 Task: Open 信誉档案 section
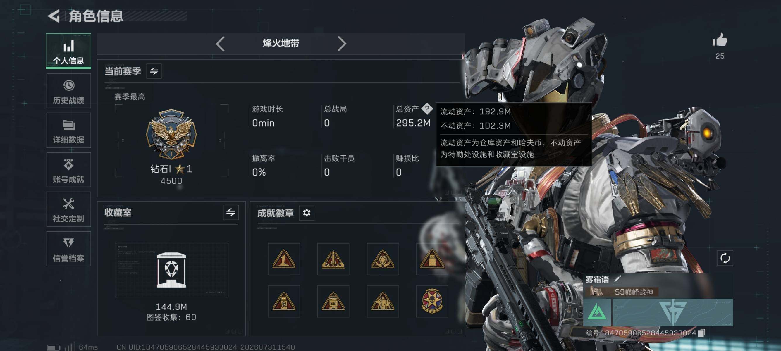68,249
